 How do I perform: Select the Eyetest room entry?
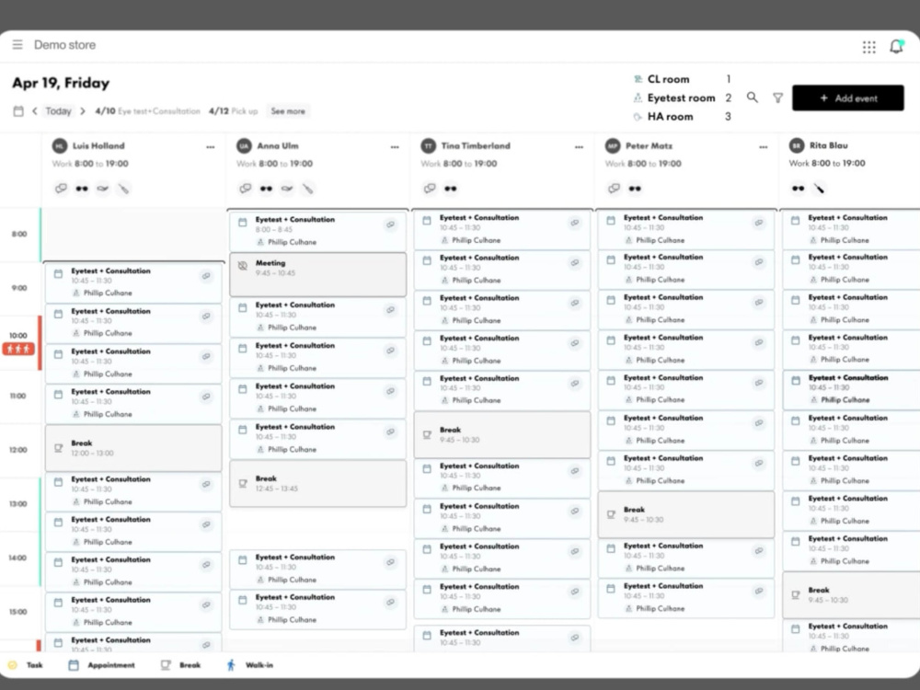tap(682, 98)
